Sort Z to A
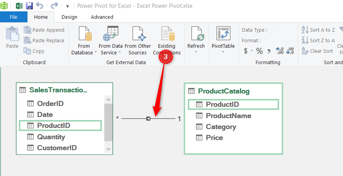 318,40
